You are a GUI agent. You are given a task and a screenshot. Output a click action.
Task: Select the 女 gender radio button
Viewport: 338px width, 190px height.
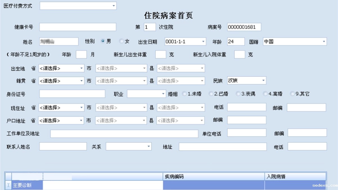click(x=121, y=41)
